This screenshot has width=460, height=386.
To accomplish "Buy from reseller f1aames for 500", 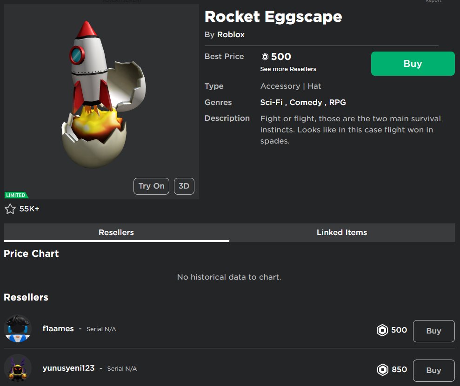I will (433, 331).
